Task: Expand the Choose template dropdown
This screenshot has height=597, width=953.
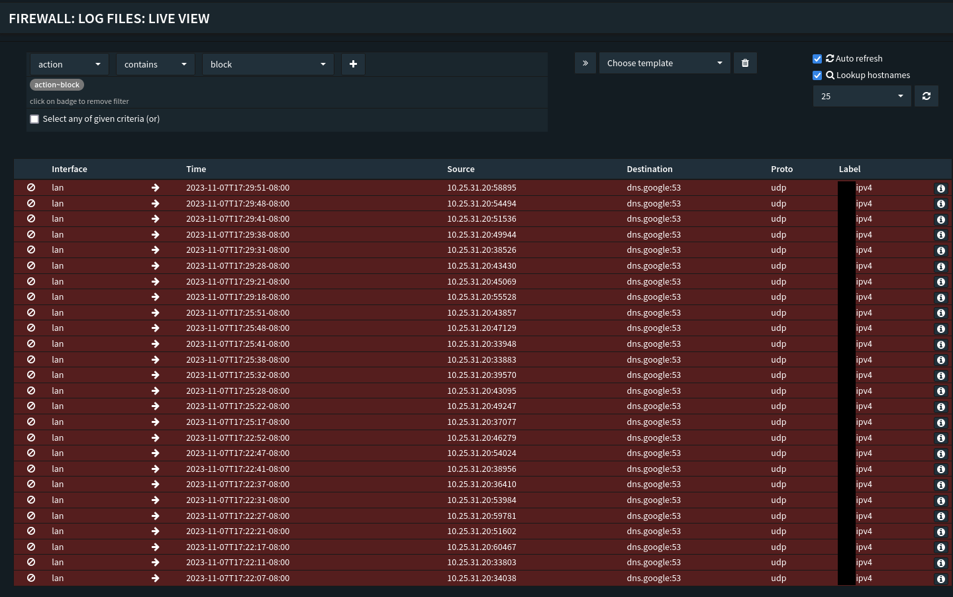Action: (x=665, y=63)
